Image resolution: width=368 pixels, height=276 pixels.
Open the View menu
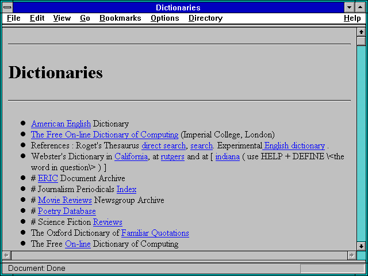tap(62, 18)
